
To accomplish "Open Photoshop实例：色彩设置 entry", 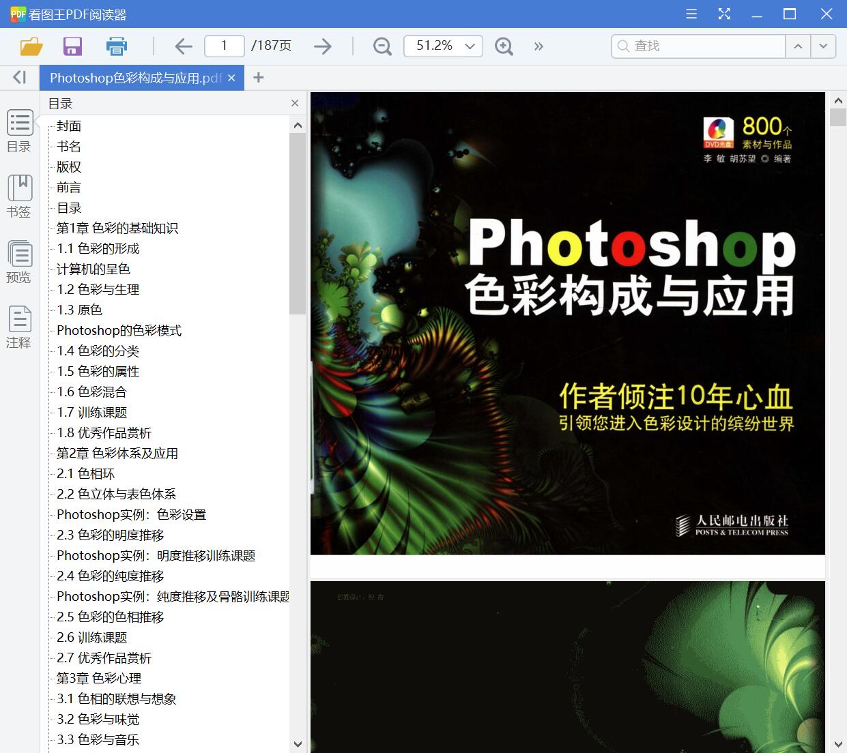I will point(132,514).
